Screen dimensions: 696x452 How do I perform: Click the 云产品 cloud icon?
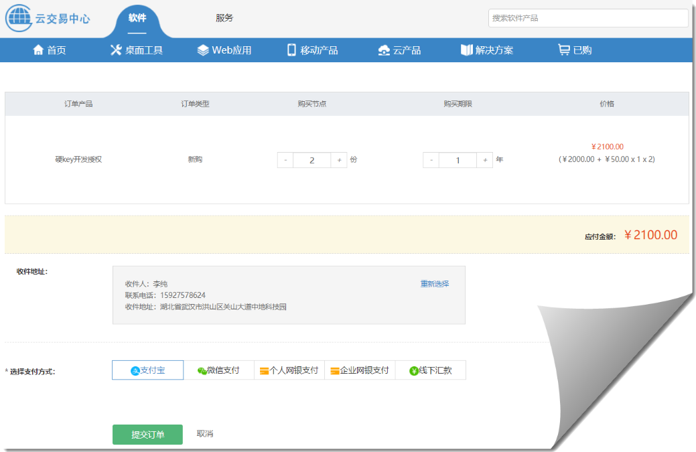click(384, 50)
